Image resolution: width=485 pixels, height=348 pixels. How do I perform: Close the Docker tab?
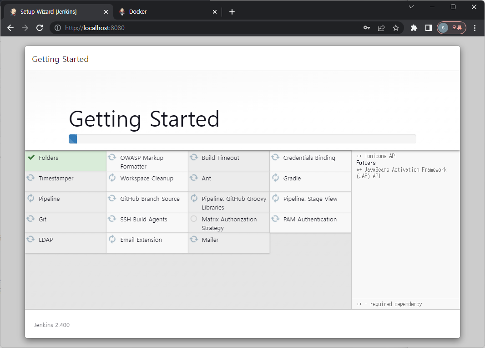pos(215,12)
